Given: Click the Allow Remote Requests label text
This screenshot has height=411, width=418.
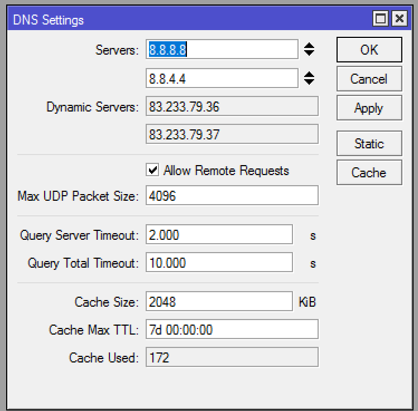Looking at the screenshot, I should (226, 171).
